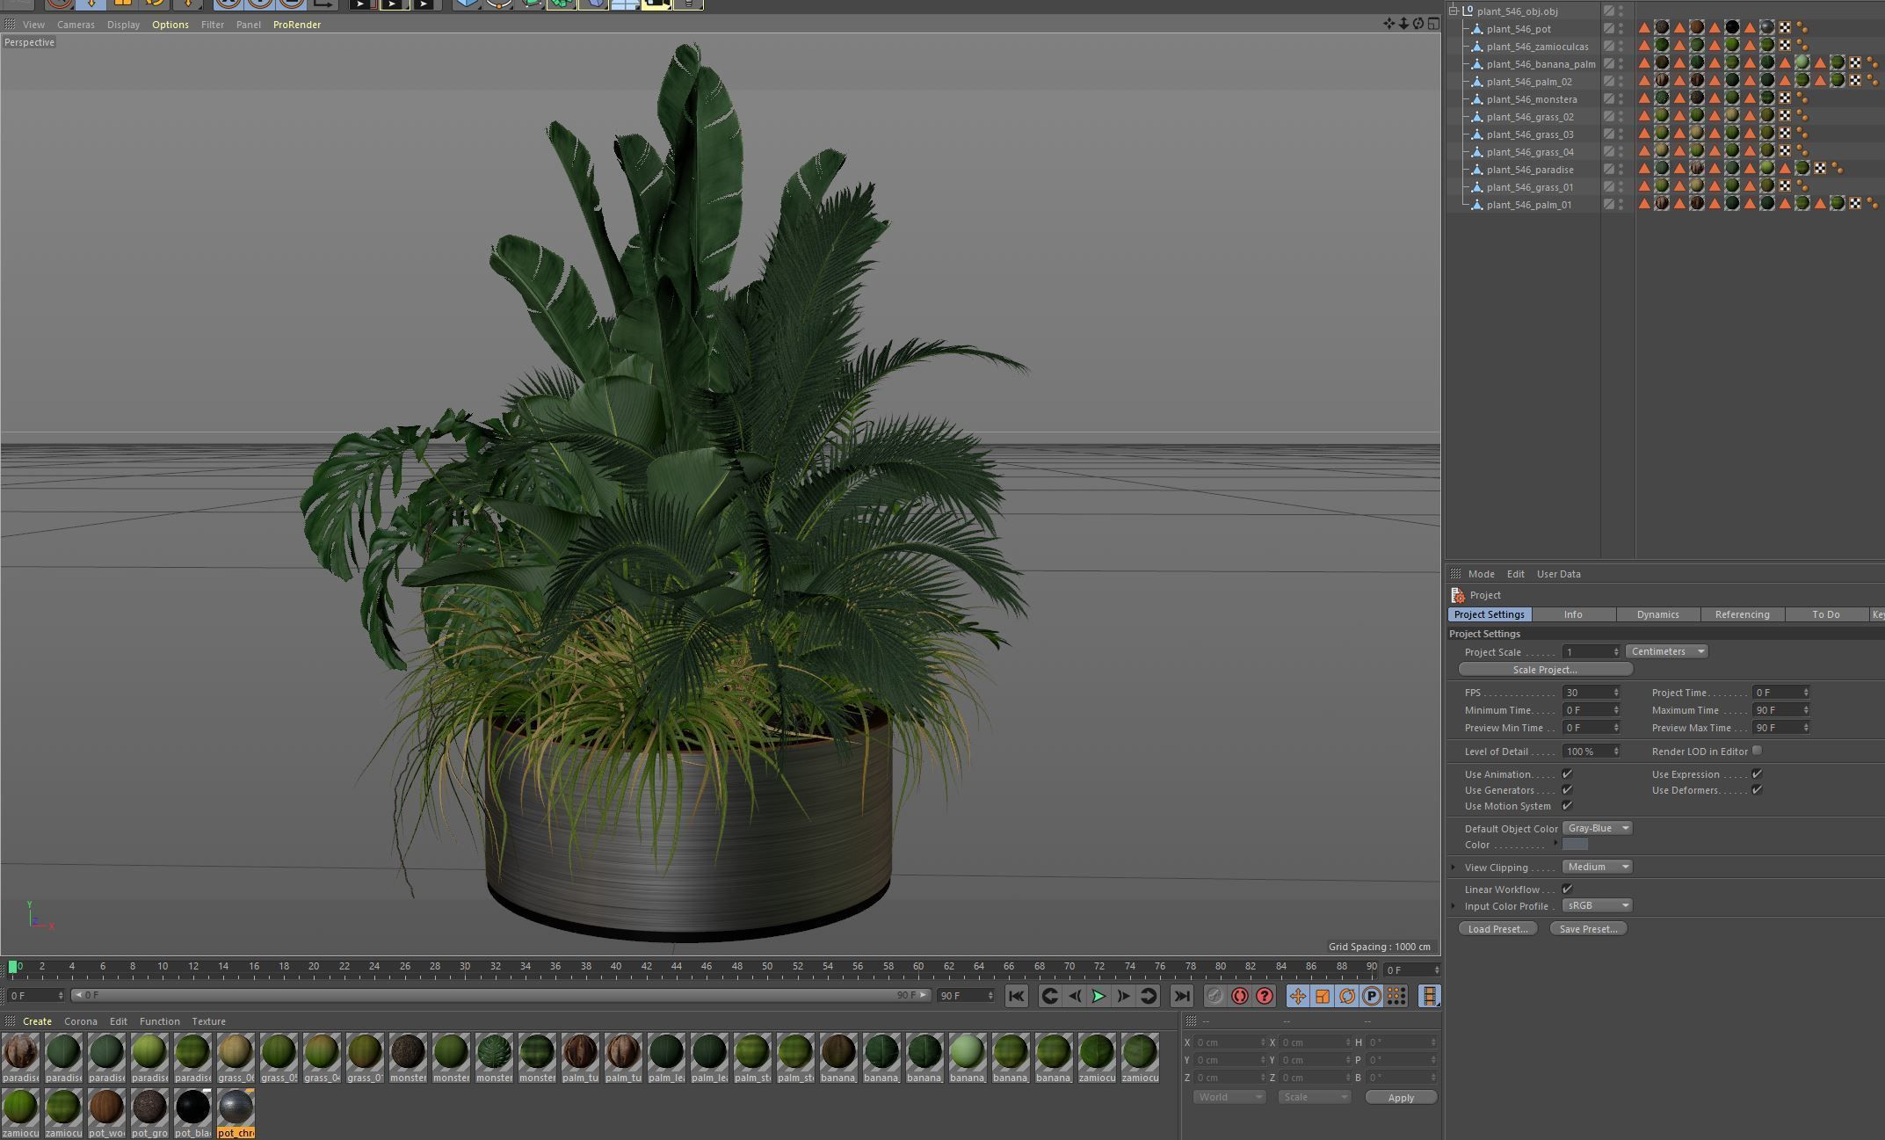Toggle parameter (P) keyframe recording icon
Image resolution: width=1885 pixels, height=1140 pixels.
point(1371,996)
